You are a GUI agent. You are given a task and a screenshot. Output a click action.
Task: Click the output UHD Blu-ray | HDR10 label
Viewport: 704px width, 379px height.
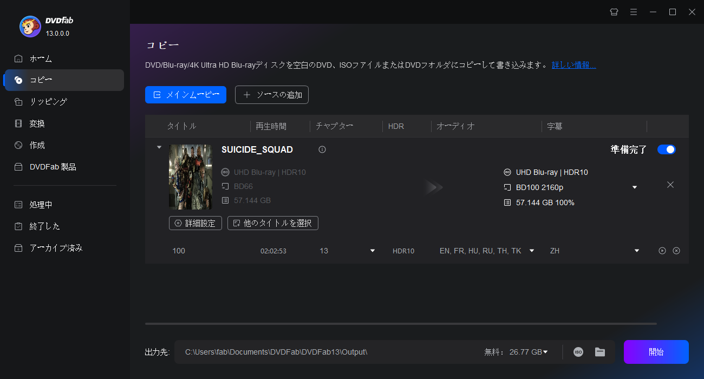coord(552,172)
